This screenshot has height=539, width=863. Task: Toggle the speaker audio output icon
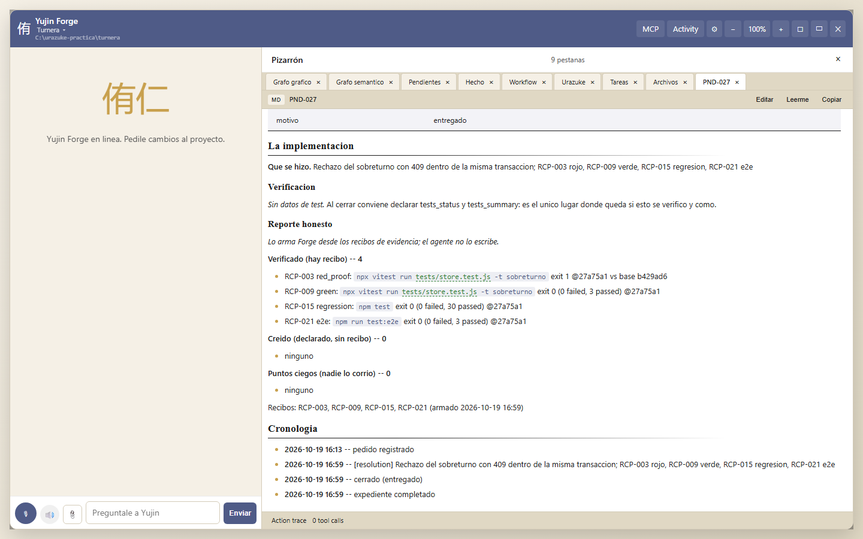[50, 514]
